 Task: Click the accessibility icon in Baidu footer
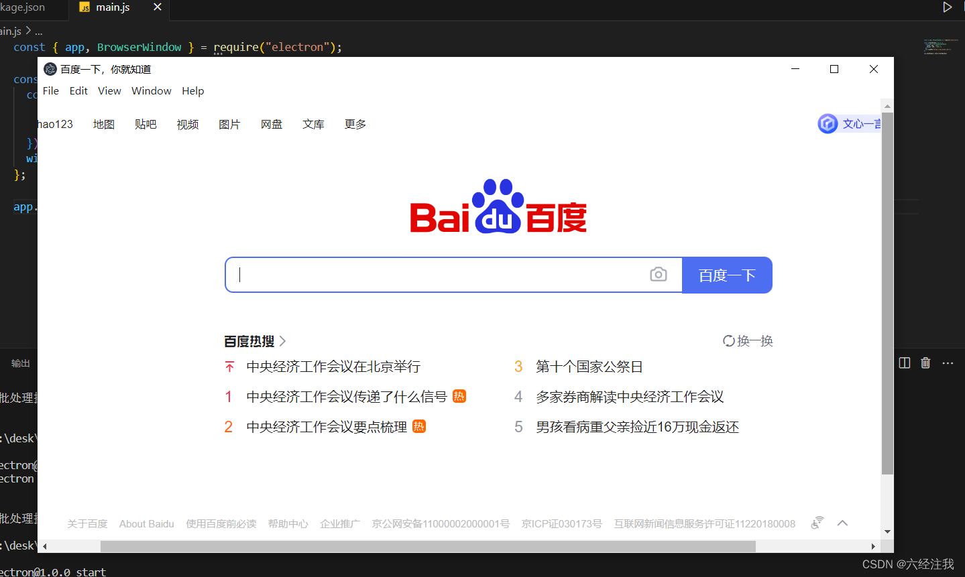[x=817, y=523]
